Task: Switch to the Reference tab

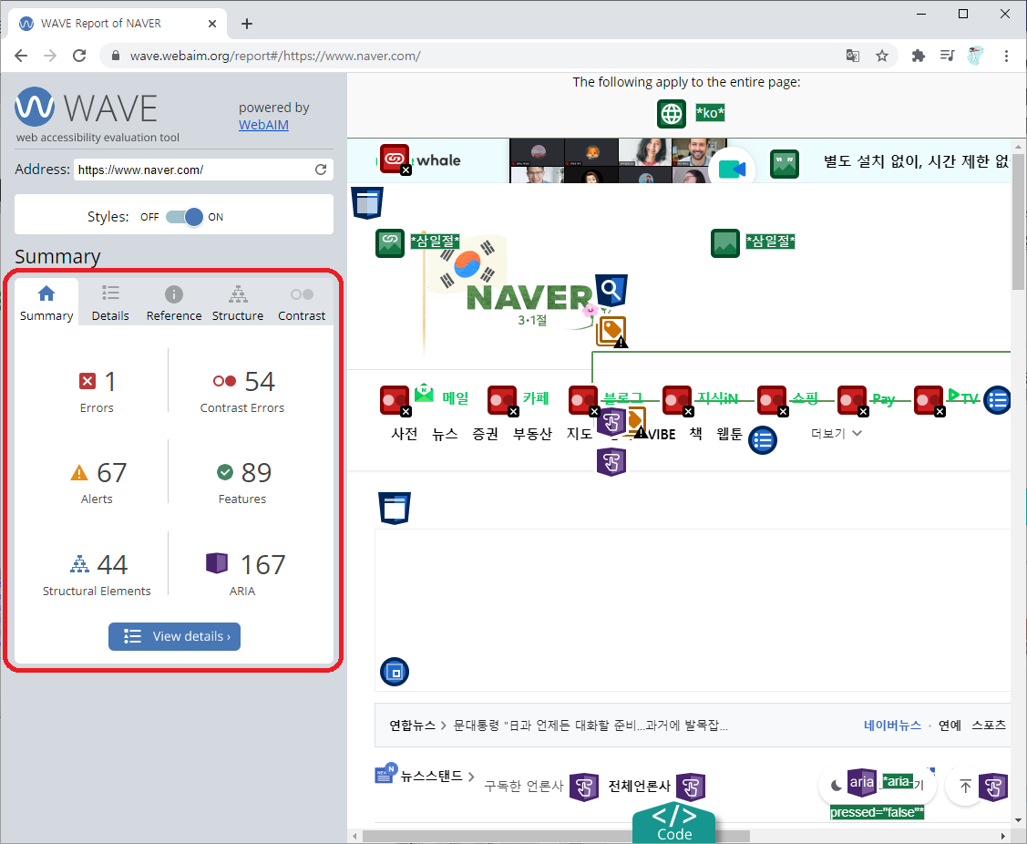Action: [173, 304]
